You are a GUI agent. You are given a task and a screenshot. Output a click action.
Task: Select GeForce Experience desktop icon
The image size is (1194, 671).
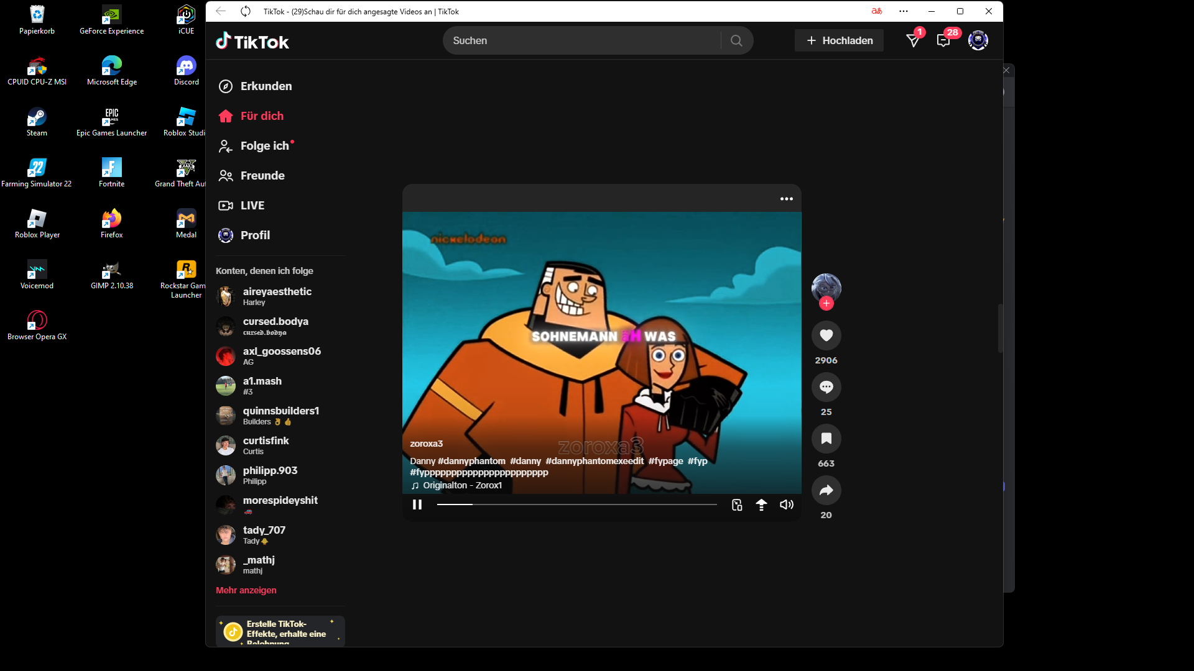pos(112,20)
